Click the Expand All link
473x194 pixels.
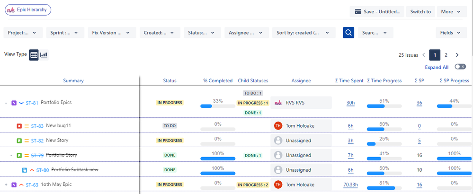pos(437,67)
